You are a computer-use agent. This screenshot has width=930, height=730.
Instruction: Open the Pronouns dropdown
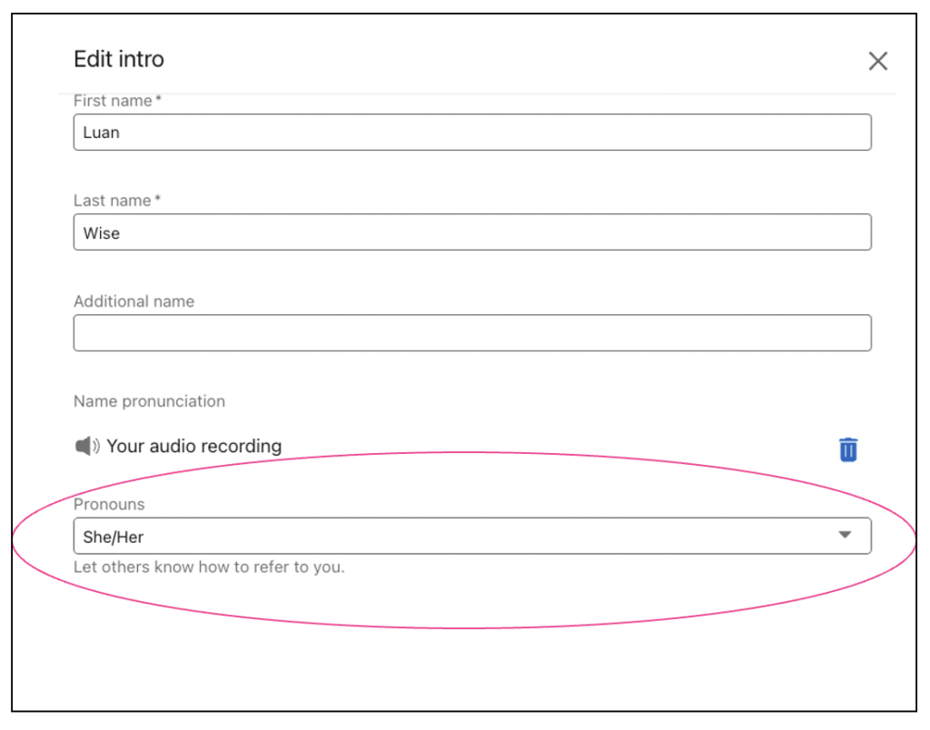click(x=472, y=536)
